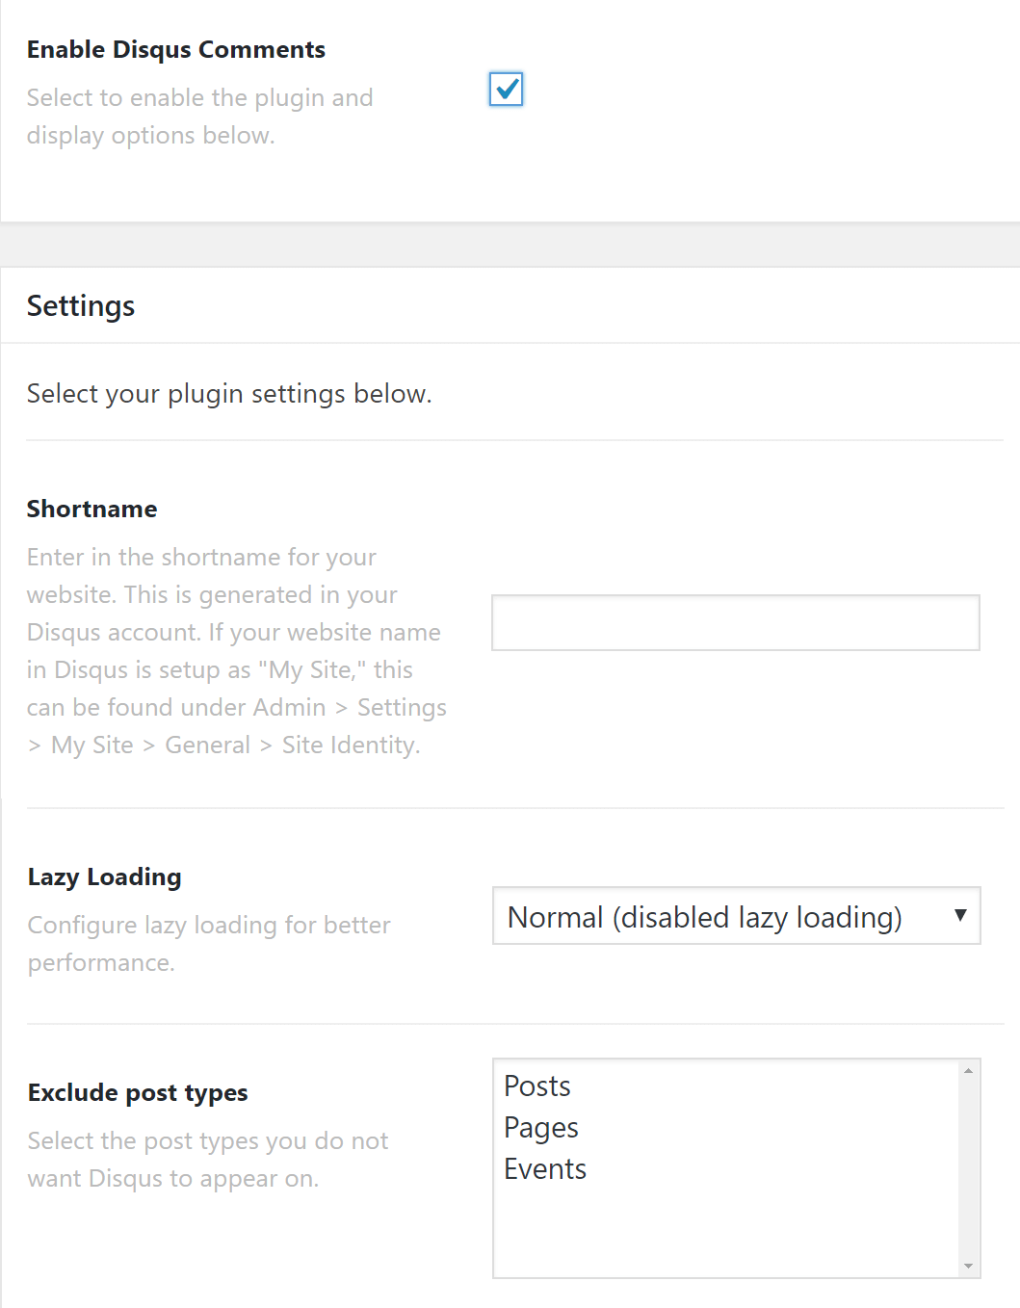Click the Shortname heading text
1020x1308 pixels.
pyautogui.click(x=92, y=509)
